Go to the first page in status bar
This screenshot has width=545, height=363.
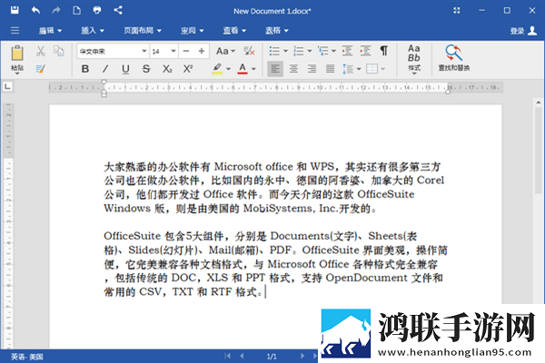point(228,356)
